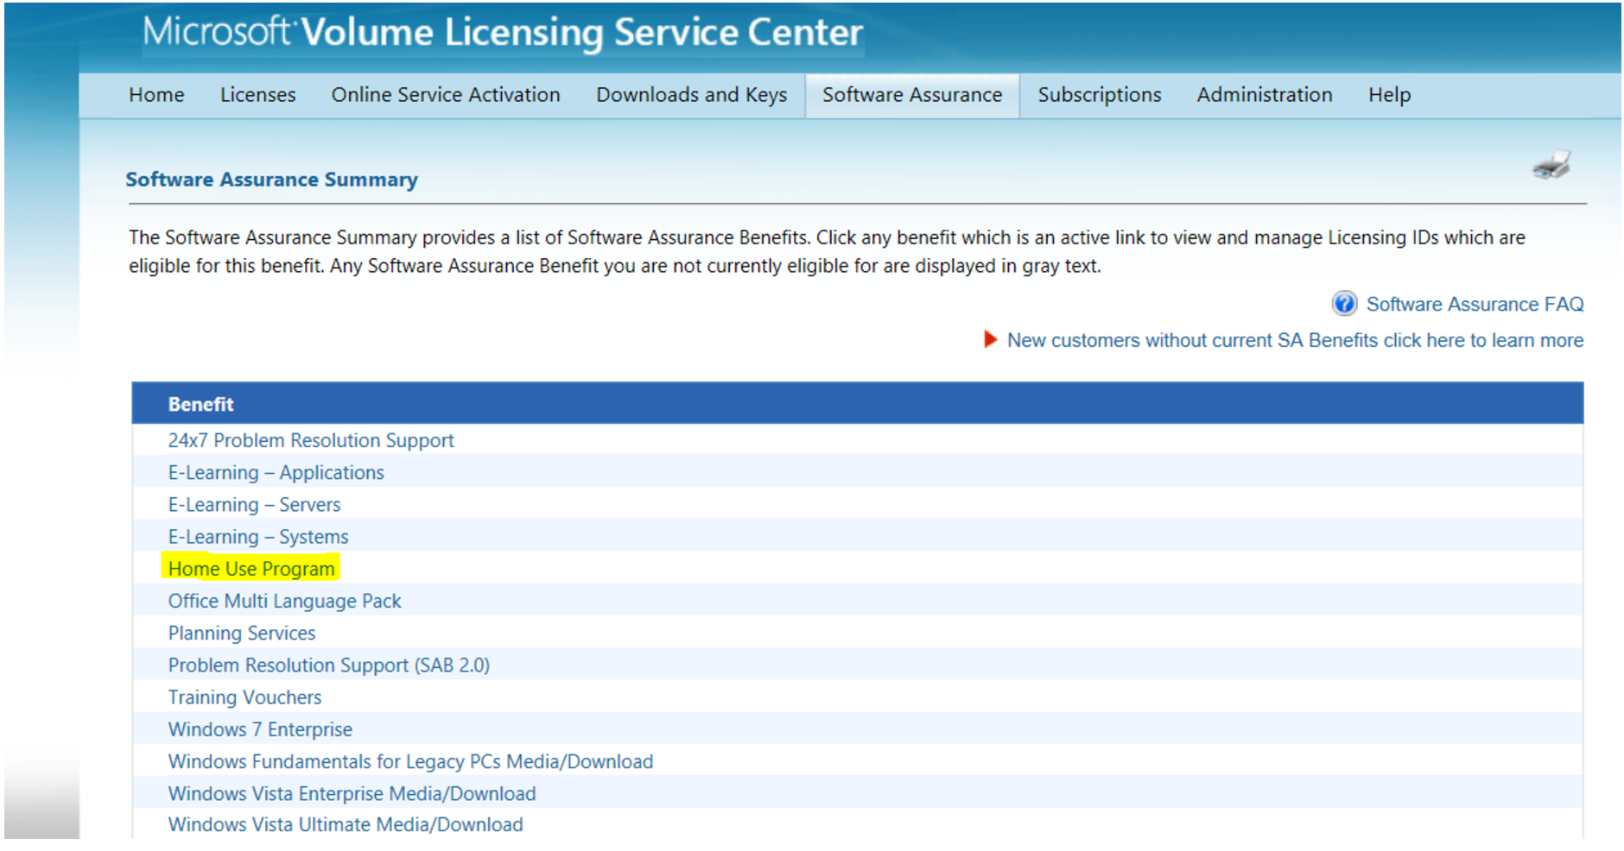
Task: Open Downloads and Keys tab
Action: pyautogui.click(x=691, y=95)
